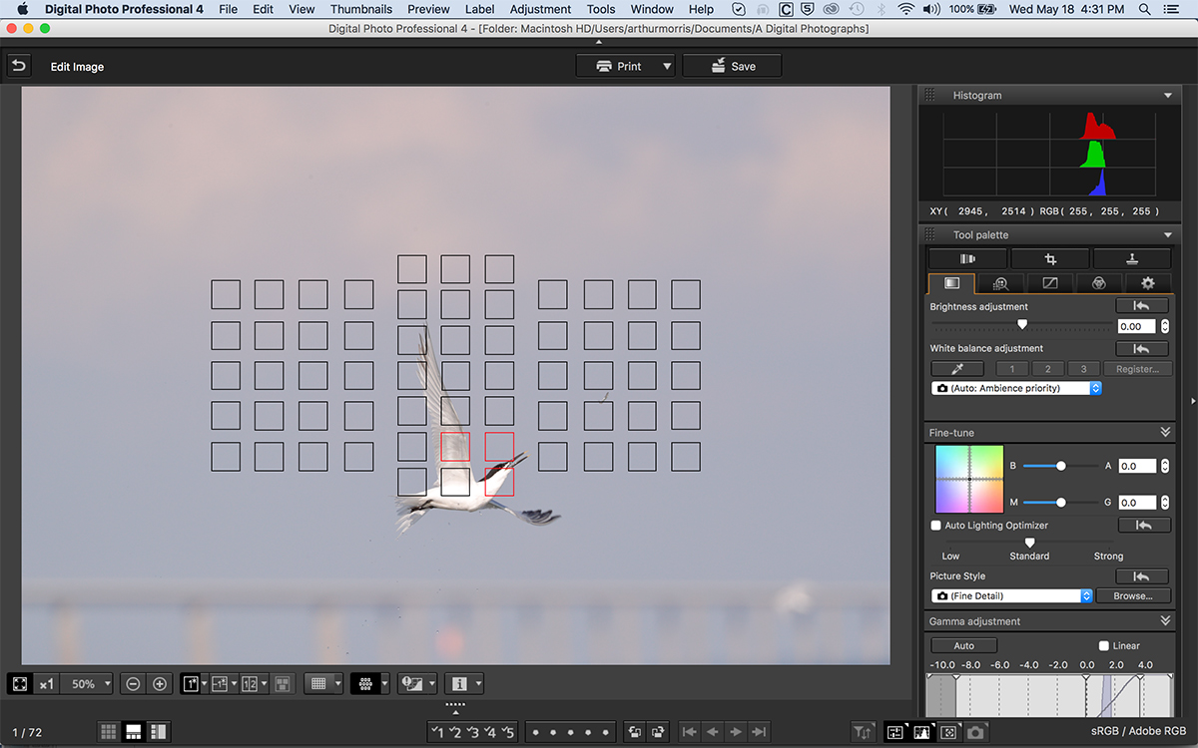Reset Brightness adjustment with its undo arrow
The height and width of the screenshot is (748, 1198).
(x=1141, y=306)
